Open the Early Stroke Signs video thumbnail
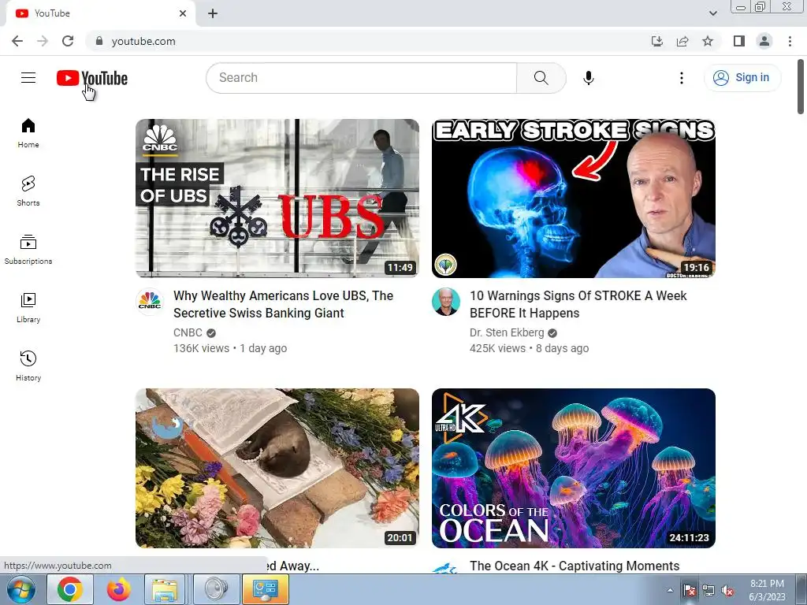 tap(574, 199)
